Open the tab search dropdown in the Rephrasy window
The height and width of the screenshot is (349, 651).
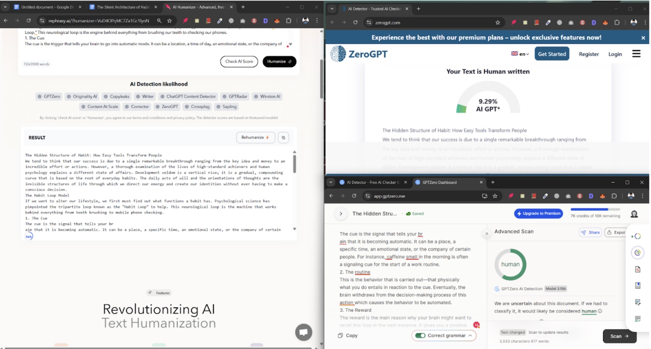tap(5, 7)
